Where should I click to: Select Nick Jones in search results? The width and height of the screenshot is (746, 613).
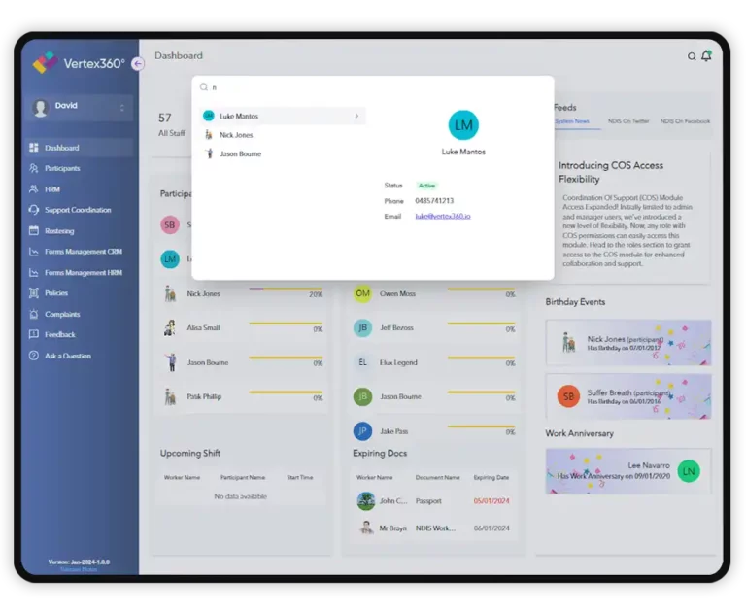(x=236, y=135)
